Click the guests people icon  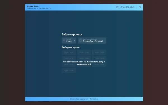(x=64, y=41)
